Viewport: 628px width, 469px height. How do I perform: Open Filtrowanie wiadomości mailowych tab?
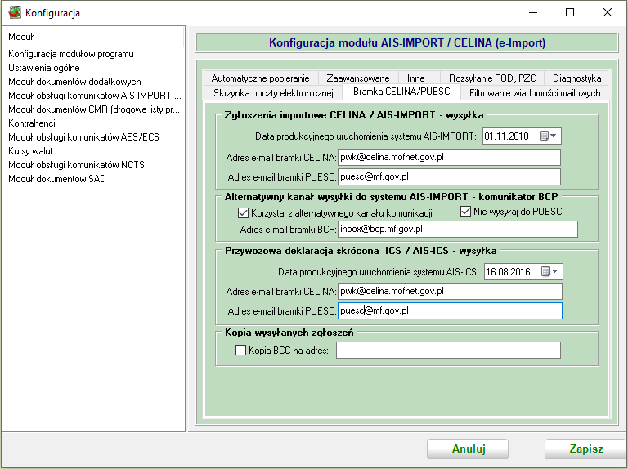pyautogui.click(x=535, y=93)
